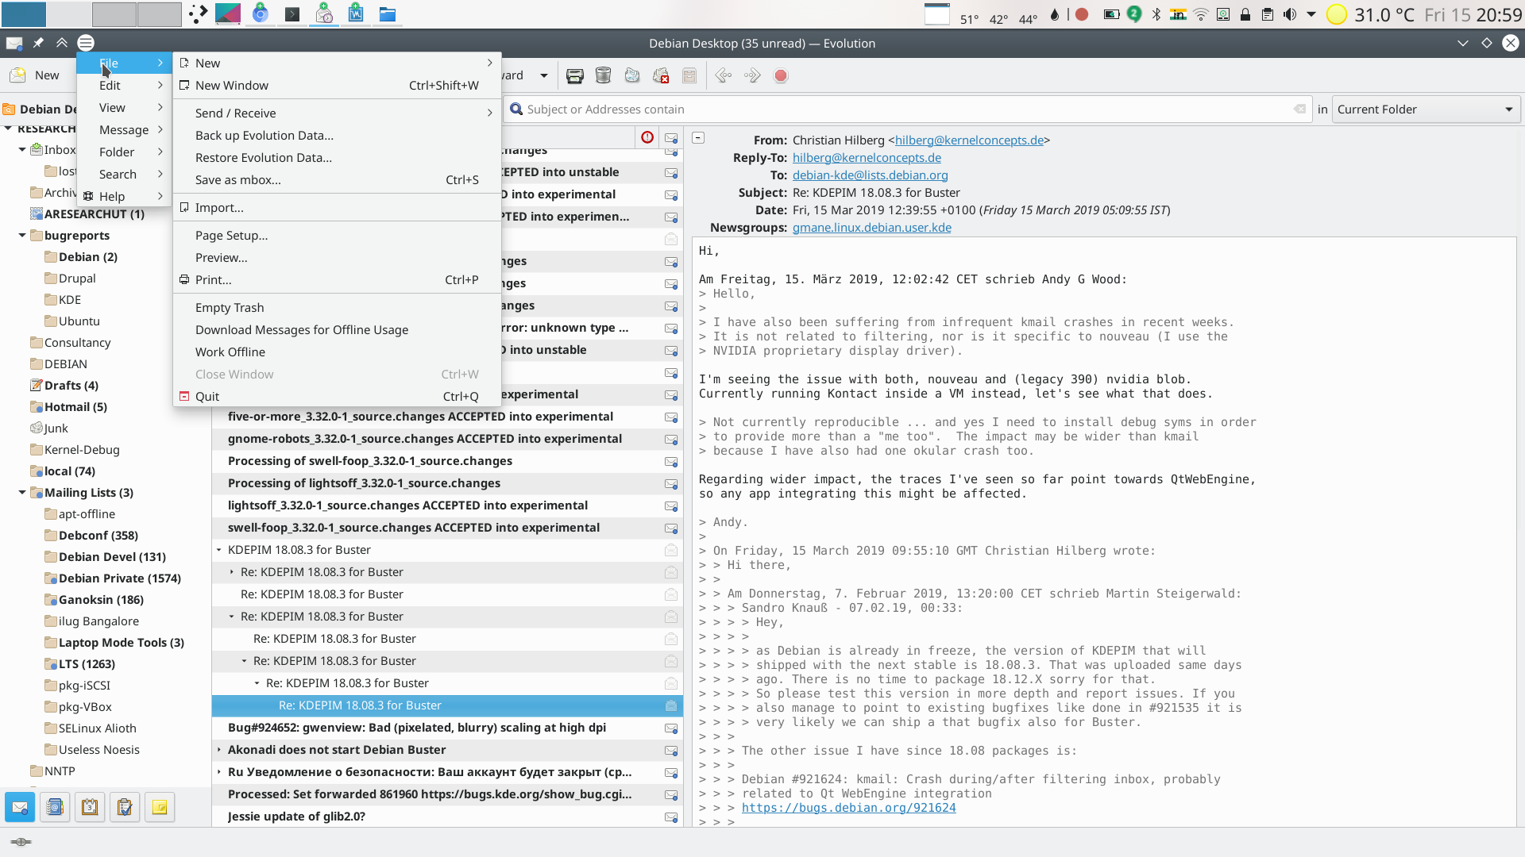Open the gmane.linux.debian.user.kde newsgroup link
Viewport: 1525px width, 857px height.
coord(871,228)
